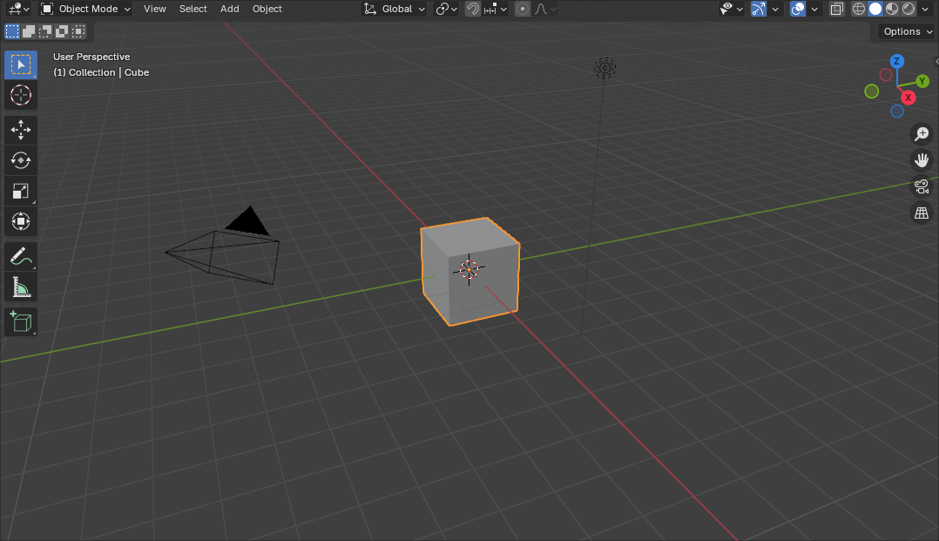
Task: Set selection mode to Invert/Difference
Action: (62, 31)
